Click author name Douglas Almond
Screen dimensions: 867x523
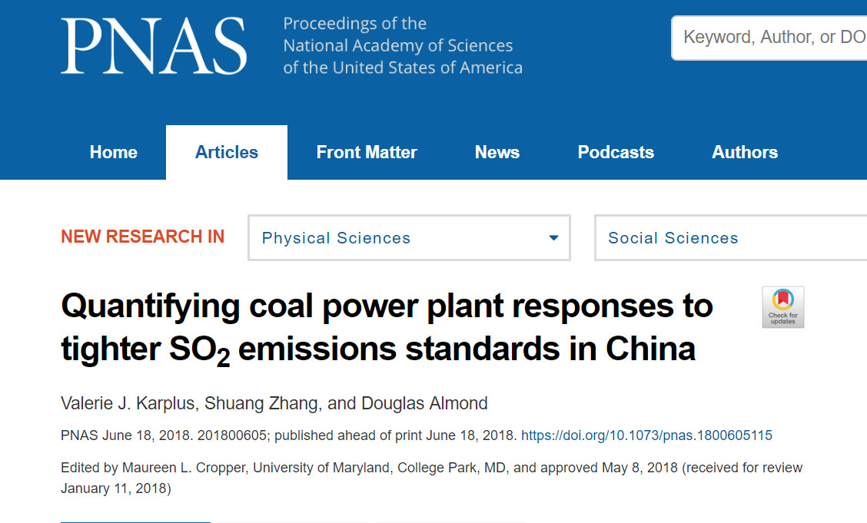pyautogui.click(x=424, y=404)
